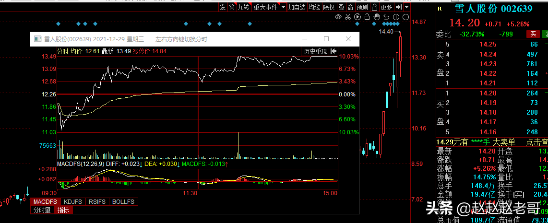Viewport: 548px width, 223px height.
Task: Click the tall yellow volume spike bar
Action: [x=238, y=145]
